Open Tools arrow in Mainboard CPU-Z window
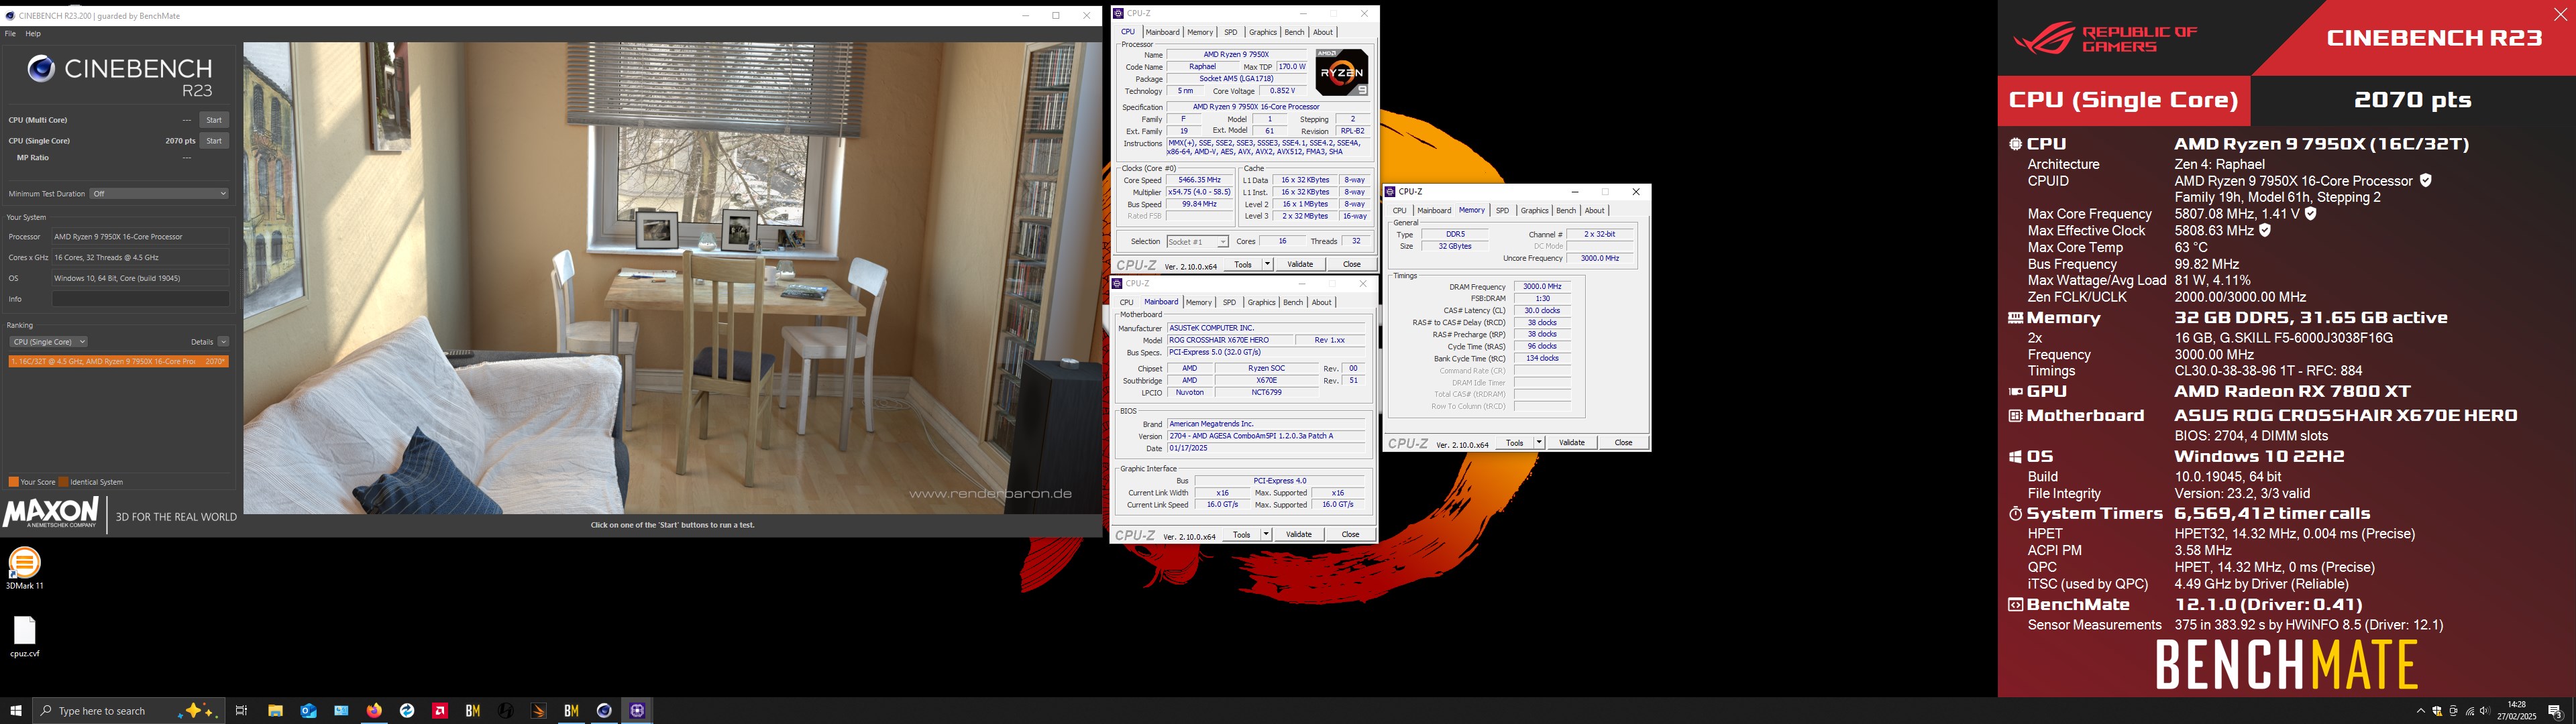The image size is (2576, 724). (x=1266, y=534)
